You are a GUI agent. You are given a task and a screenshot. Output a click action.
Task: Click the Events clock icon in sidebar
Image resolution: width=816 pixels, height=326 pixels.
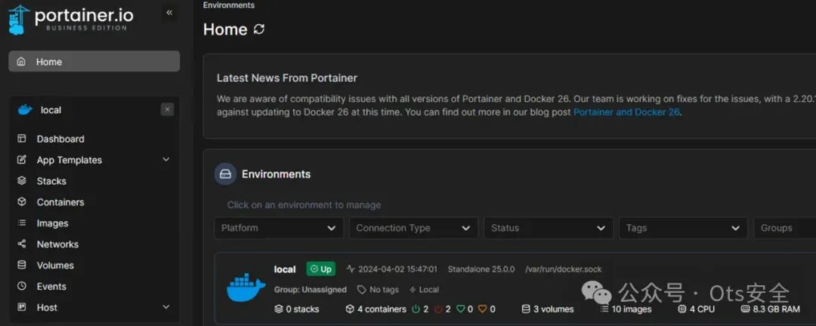[21, 286]
